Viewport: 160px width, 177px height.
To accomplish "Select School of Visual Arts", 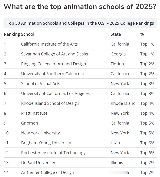I will (41, 84).
